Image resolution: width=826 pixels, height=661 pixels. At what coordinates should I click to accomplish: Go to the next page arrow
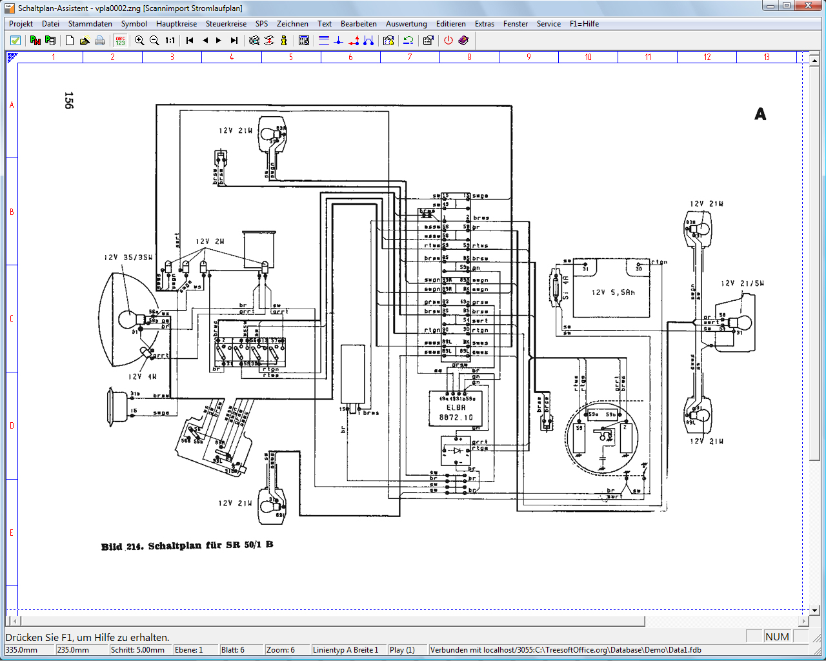[219, 40]
